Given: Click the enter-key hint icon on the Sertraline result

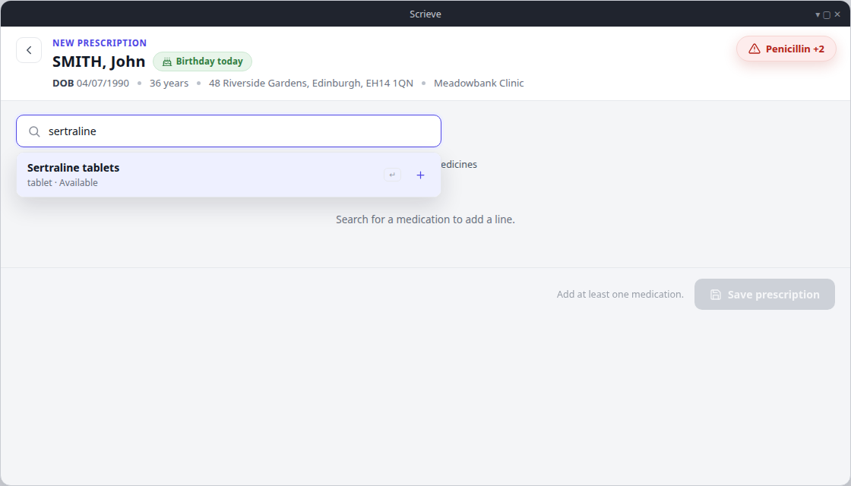Looking at the screenshot, I should (x=392, y=175).
